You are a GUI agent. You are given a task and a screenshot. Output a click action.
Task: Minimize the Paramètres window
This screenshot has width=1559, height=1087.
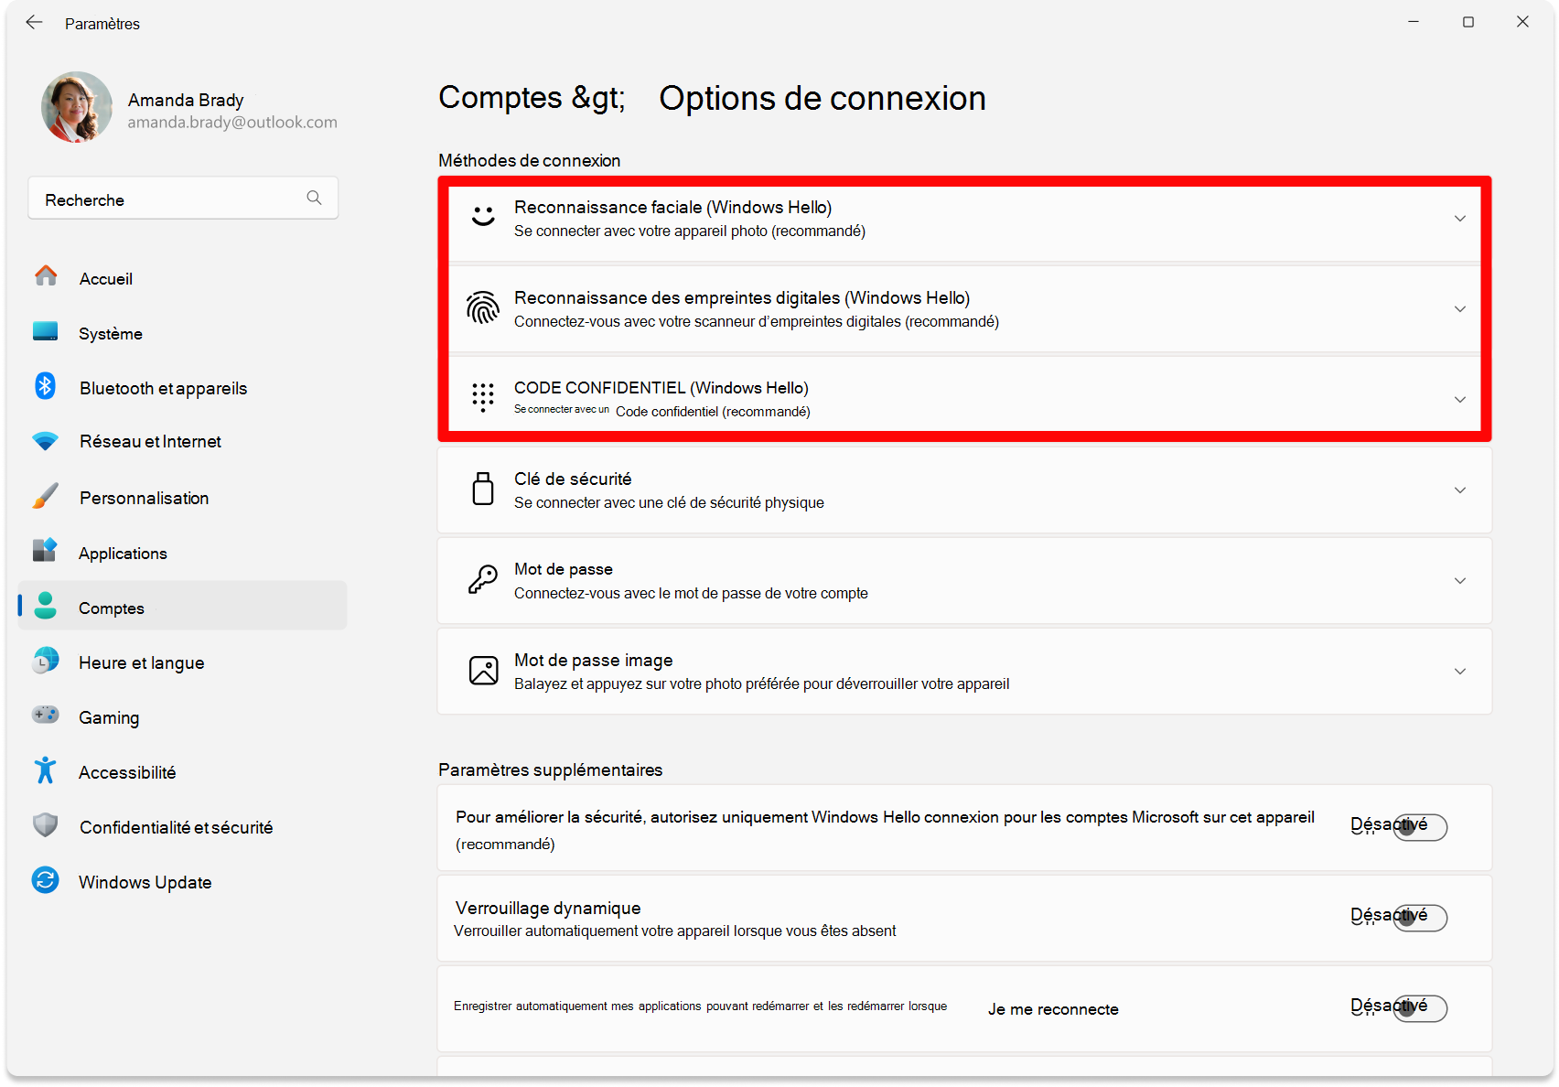tap(1414, 22)
